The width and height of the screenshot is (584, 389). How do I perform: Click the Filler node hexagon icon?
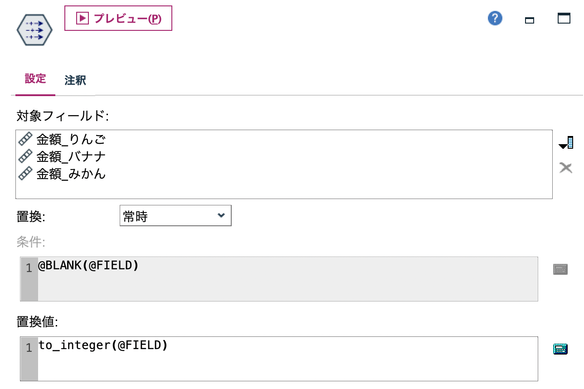click(34, 29)
